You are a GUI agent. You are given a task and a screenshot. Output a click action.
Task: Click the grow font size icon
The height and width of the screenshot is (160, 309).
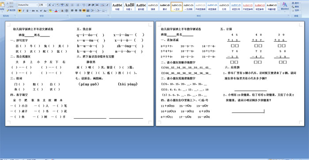(49, 5)
